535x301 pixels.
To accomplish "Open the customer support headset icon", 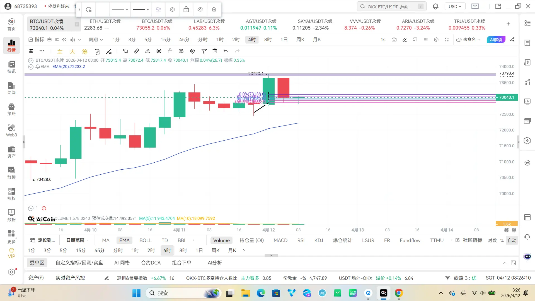I will coord(527,237).
